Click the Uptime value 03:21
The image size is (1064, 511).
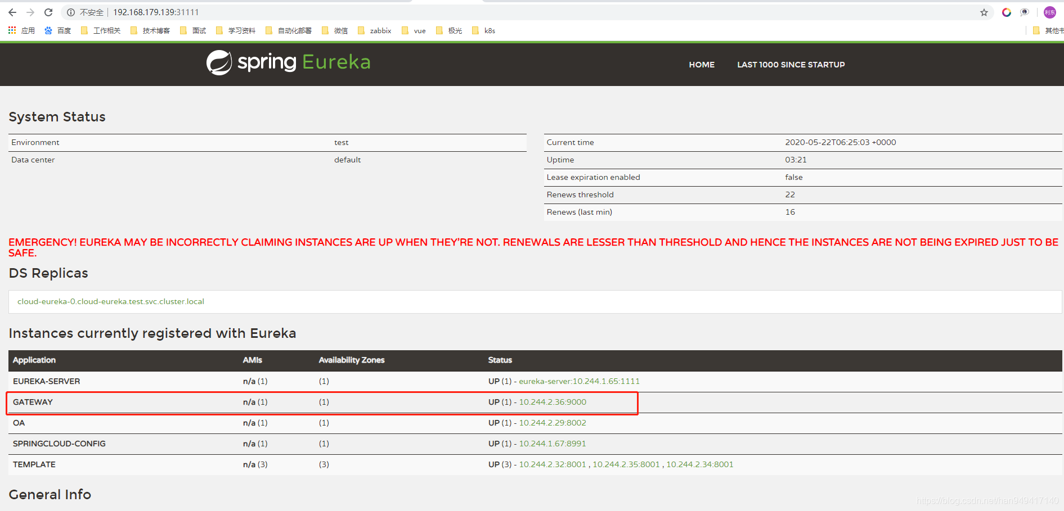(796, 160)
